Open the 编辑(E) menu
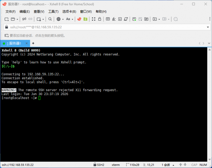This screenshot has height=168, width=212. (25, 12)
